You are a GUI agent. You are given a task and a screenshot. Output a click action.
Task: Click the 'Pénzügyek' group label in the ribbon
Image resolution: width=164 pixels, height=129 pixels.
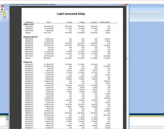[x=5, y=20]
